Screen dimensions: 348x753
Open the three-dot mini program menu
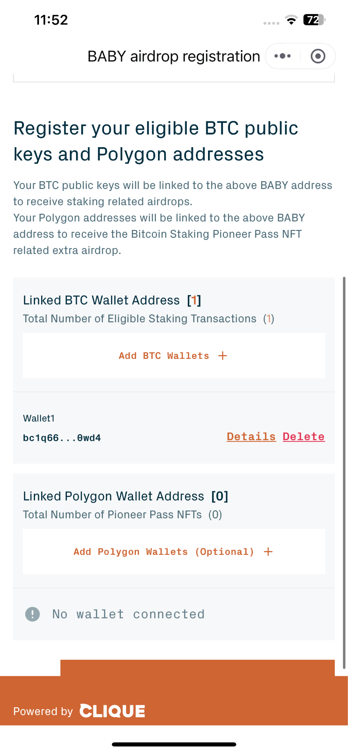[283, 56]
